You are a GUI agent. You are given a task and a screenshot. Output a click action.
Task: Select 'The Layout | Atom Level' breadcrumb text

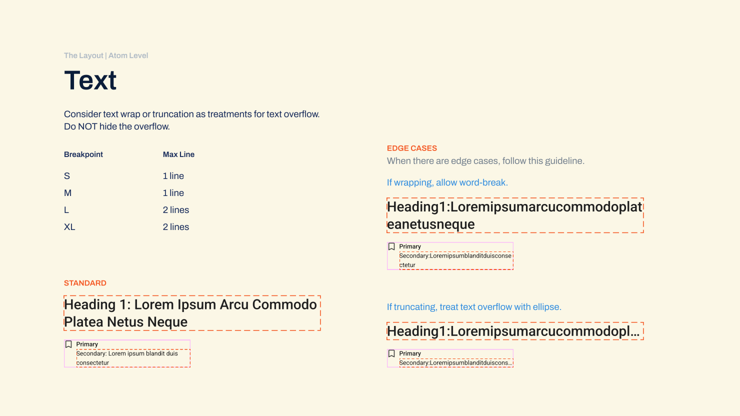click(106, 55)
